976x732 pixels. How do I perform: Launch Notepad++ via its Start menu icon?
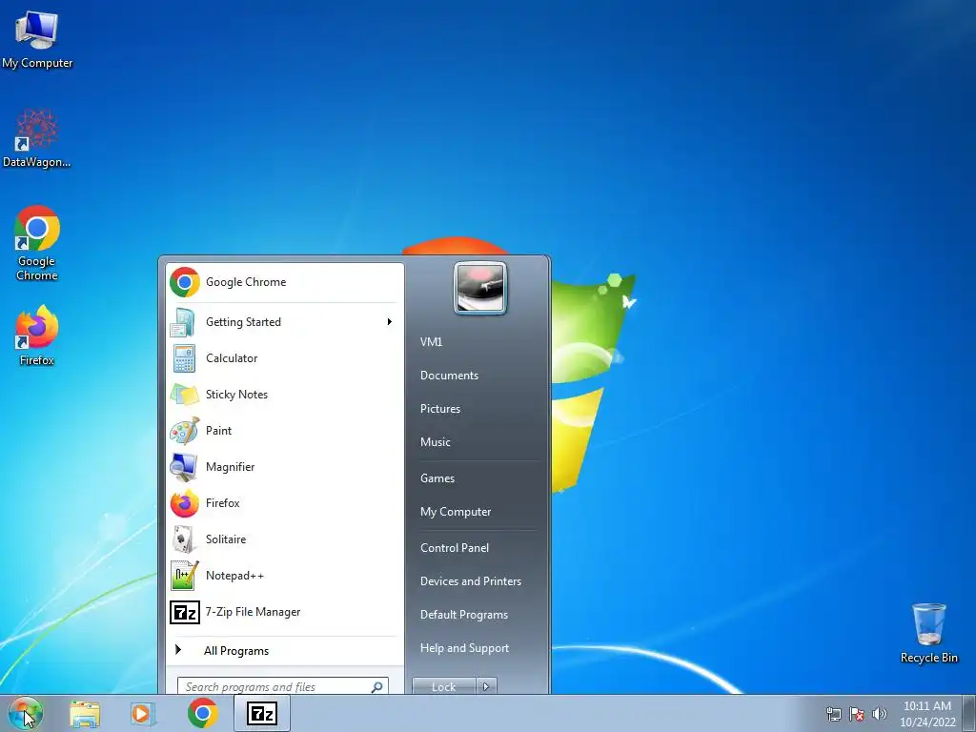(x=184, y=575)
